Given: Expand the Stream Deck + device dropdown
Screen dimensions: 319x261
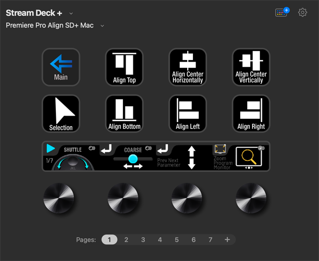Looking at the screenshot, I should pyautogui.click(x=71, y=13).
